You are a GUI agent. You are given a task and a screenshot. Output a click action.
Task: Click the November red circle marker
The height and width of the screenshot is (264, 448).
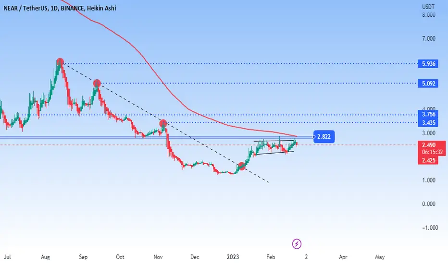coord(163,123)
